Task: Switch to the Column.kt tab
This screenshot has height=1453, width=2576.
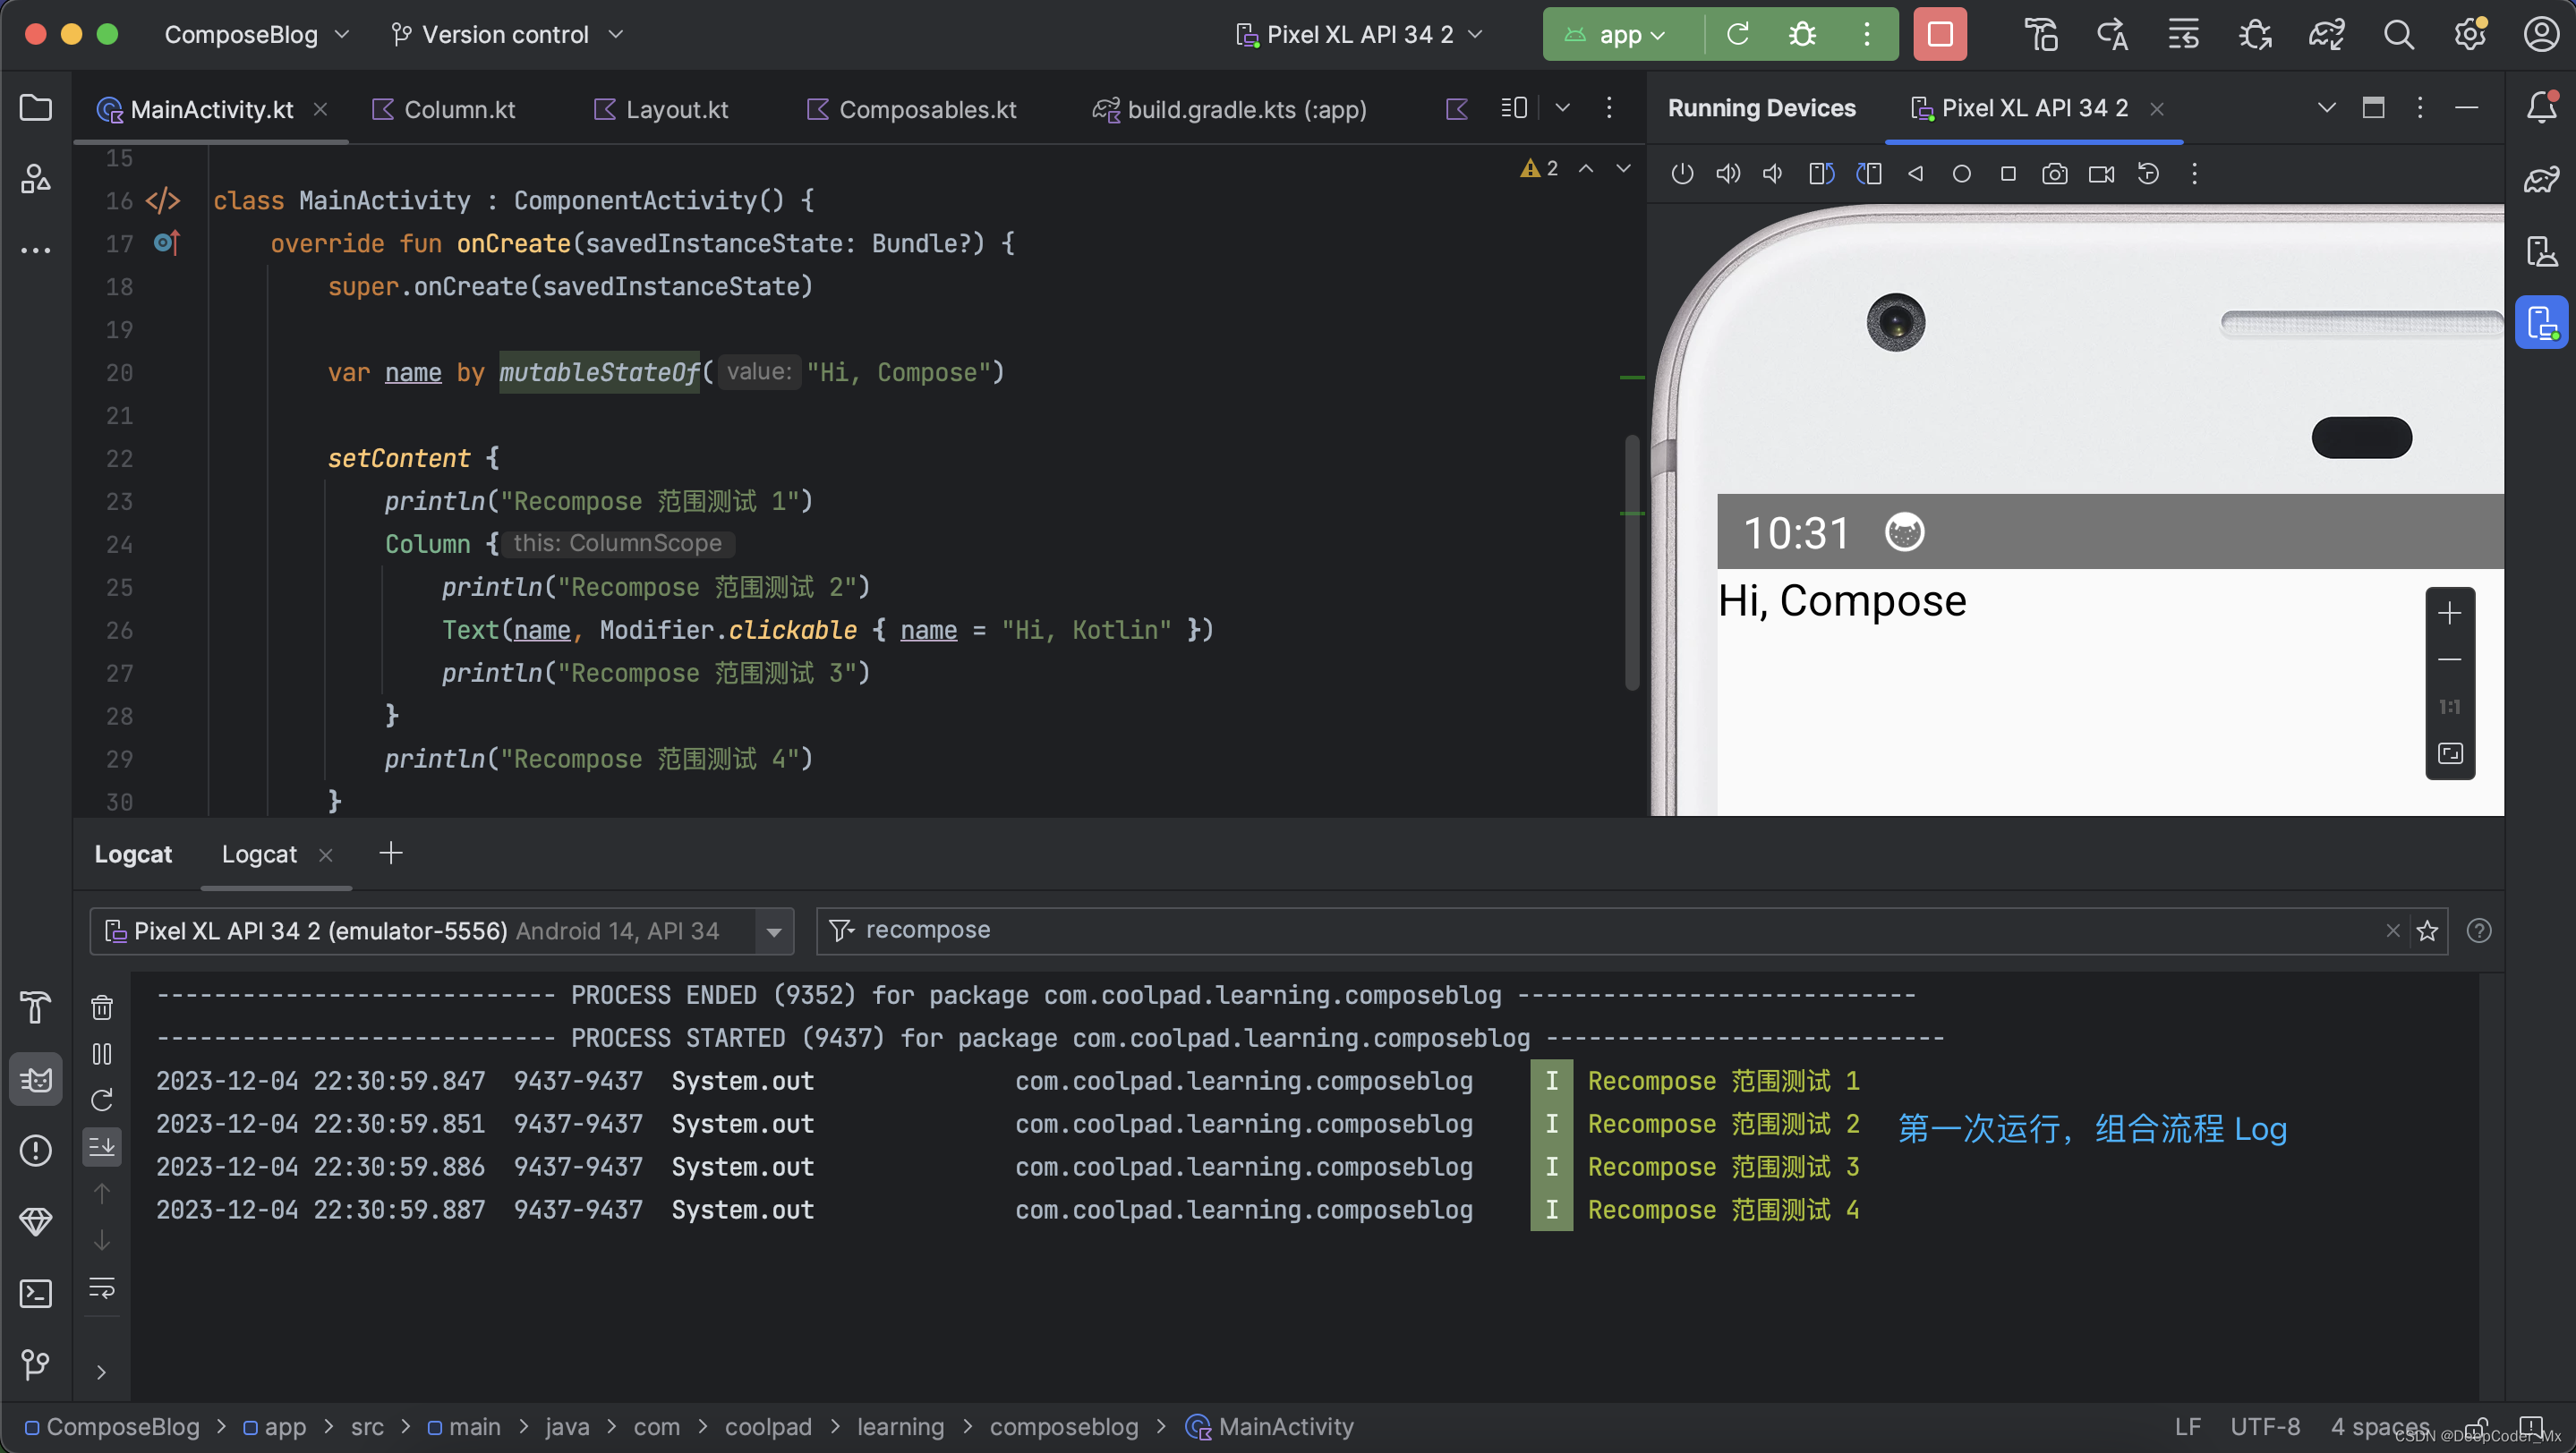Action: (x=458, y=108)
